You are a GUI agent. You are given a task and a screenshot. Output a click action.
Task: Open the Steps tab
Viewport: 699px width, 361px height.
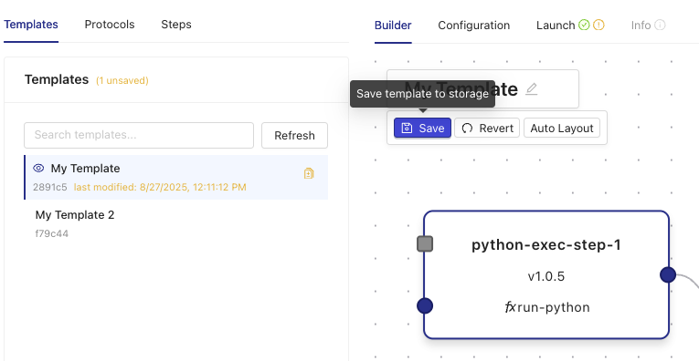(176, 25)
